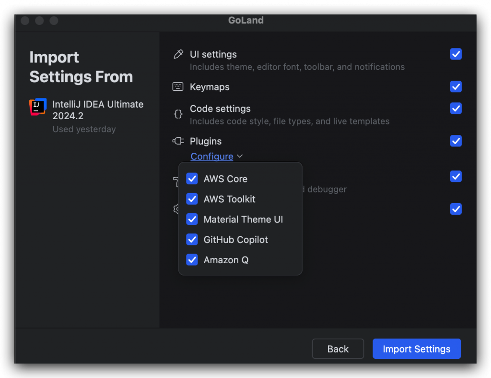Click the Import Settings button
The width and height of the screenshot is (491, 378).
point(416,349)
